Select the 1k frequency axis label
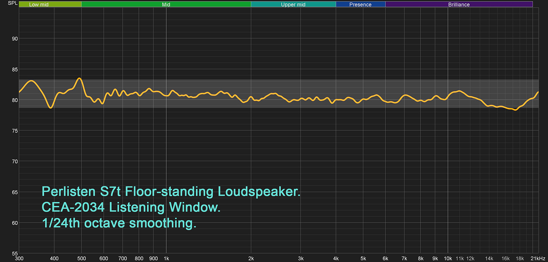Viewport: 548px width, 262px height. [x=166, y=258]
